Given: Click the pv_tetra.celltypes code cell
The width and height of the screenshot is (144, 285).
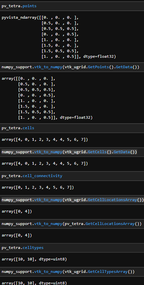Looking at the screenshot, I should pyautogui.click(x=72, y=248).
